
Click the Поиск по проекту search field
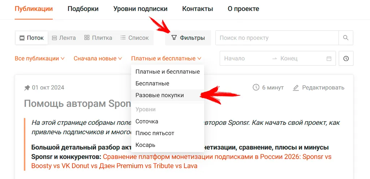(x=277, y=38)
